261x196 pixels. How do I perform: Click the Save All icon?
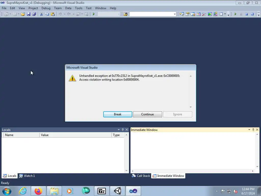(x=34, y=14)
